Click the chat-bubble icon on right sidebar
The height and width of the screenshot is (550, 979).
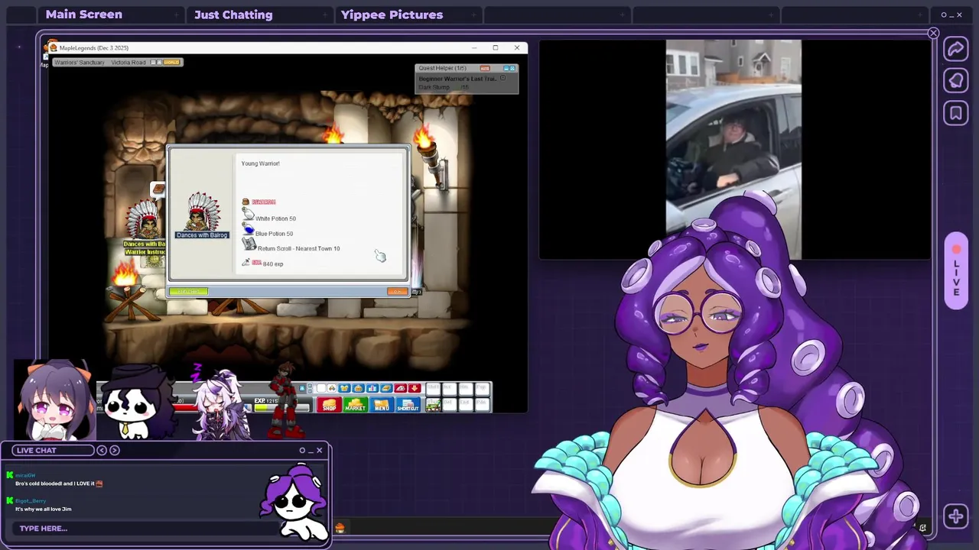pos(956,81)
